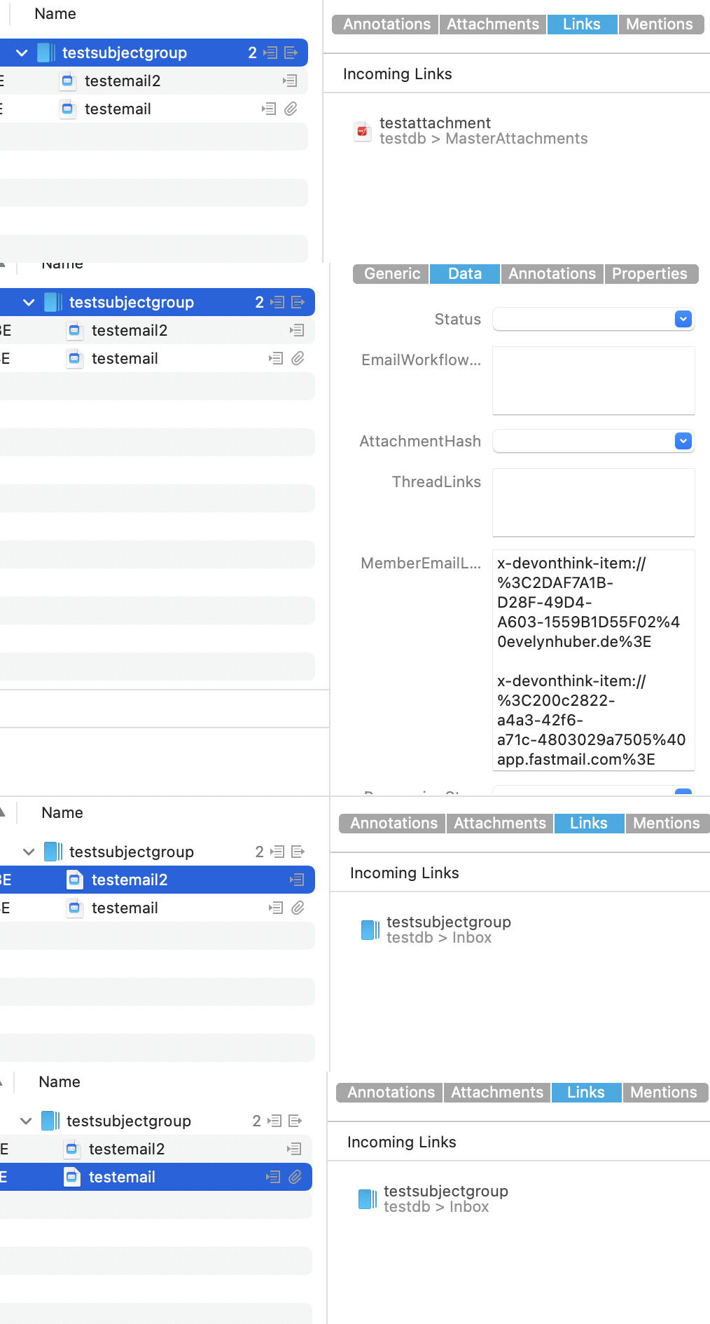Open Annotations tab beside the Data tab
The image size is (710, 1324).
point(552,274)
